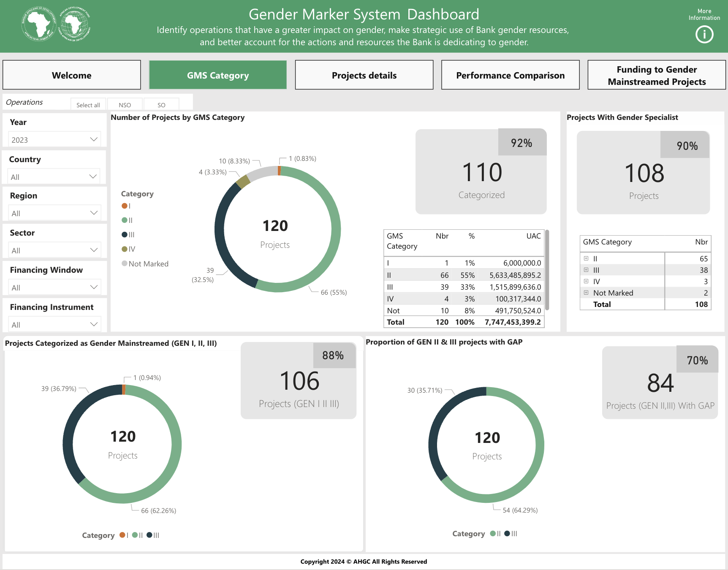
Task: Click category III dark legend dot
Action: [x=125, y=235]
